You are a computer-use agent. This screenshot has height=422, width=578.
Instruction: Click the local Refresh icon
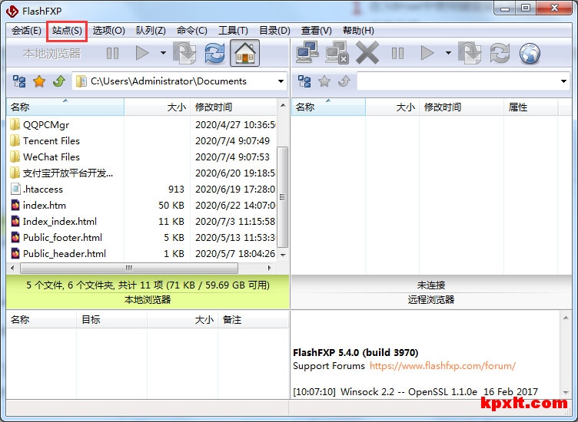pos(214,53)
